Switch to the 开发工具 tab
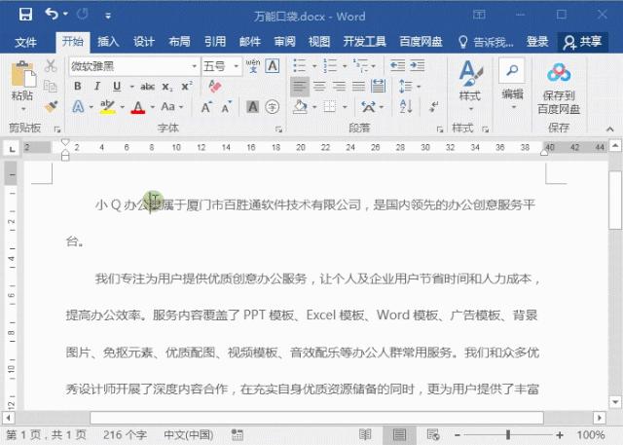The height and width of the screenshot is (445, 623). click(x=364, y=41)
